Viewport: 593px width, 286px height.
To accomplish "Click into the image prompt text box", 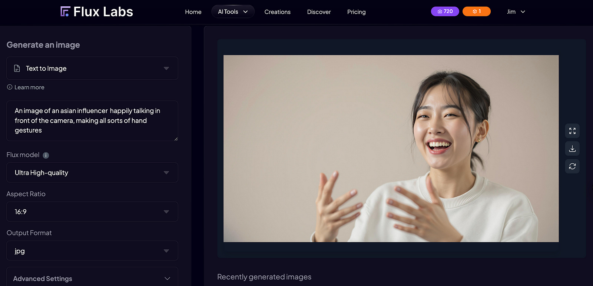I will coord(92,121).
